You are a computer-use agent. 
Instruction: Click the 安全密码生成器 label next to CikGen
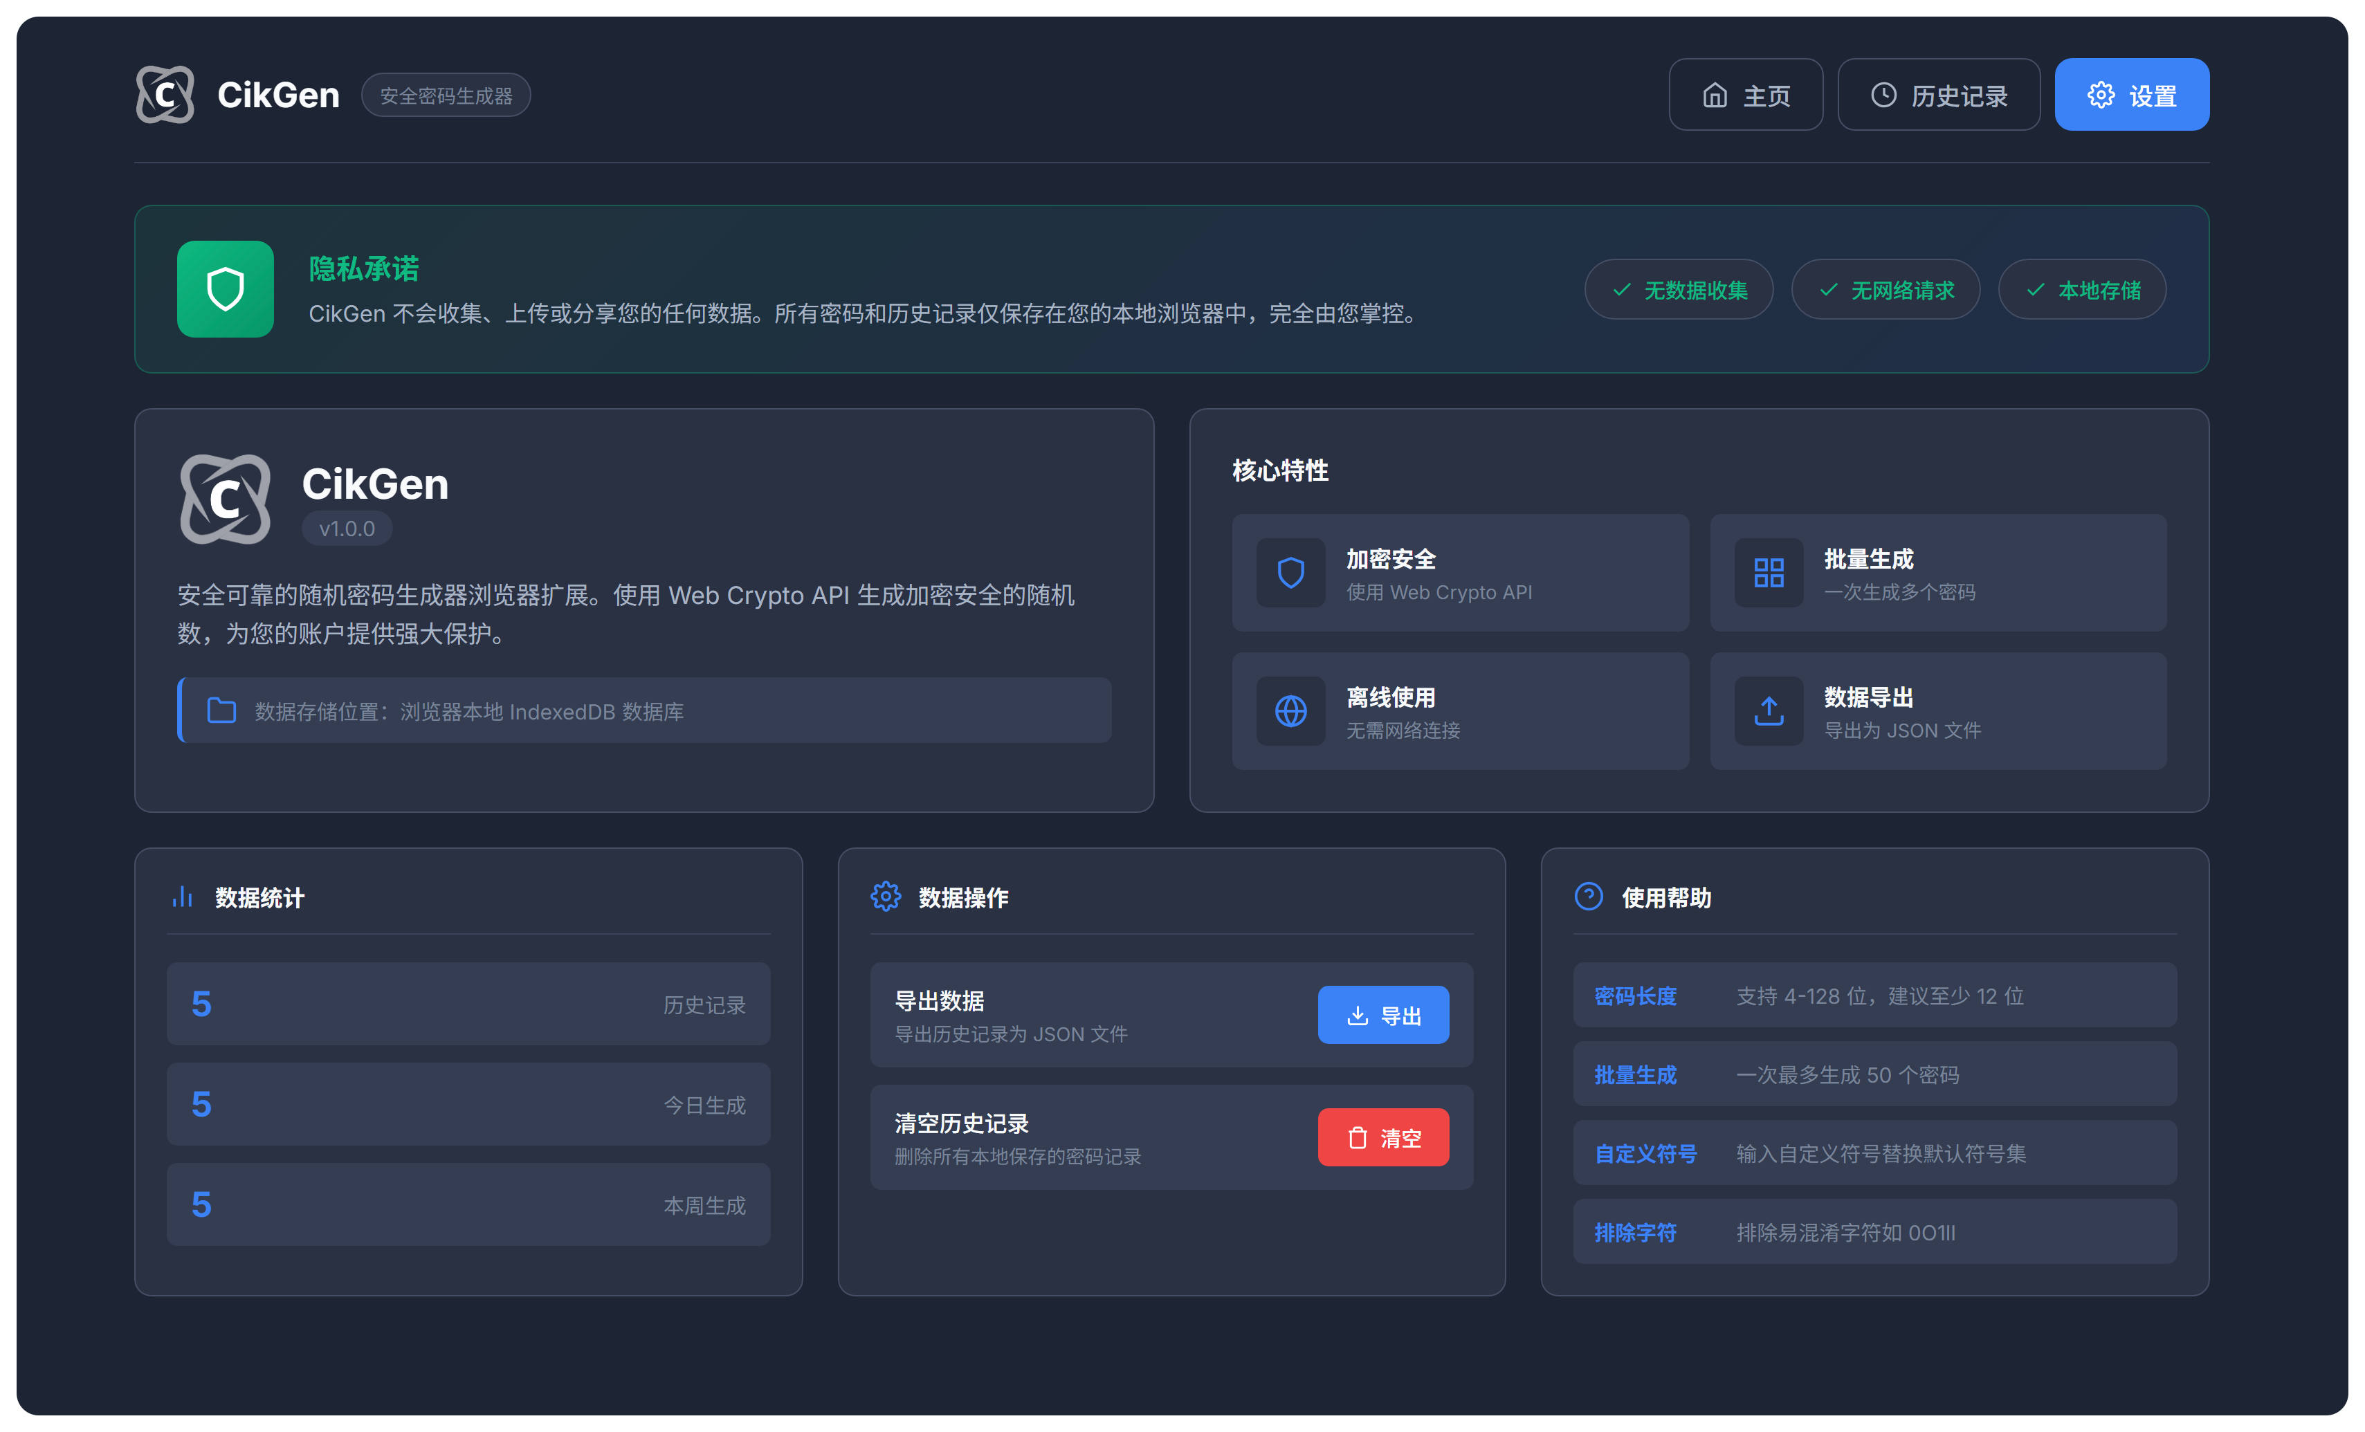pyautogui.click(x=446, y=94)
